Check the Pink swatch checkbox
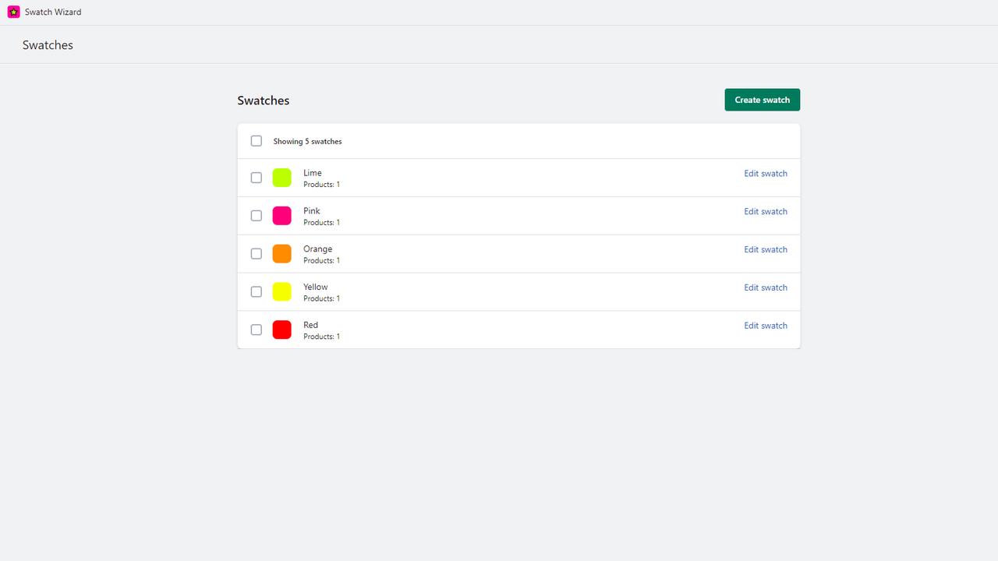 tap(256, 216)
